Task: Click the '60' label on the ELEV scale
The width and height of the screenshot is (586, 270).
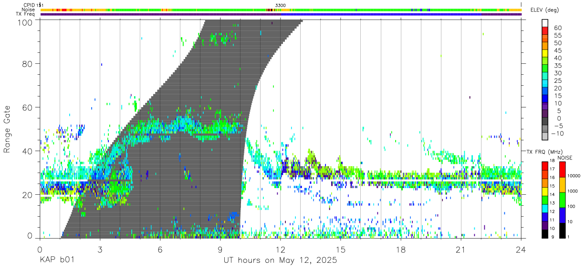Action: (x=557, y=28)
